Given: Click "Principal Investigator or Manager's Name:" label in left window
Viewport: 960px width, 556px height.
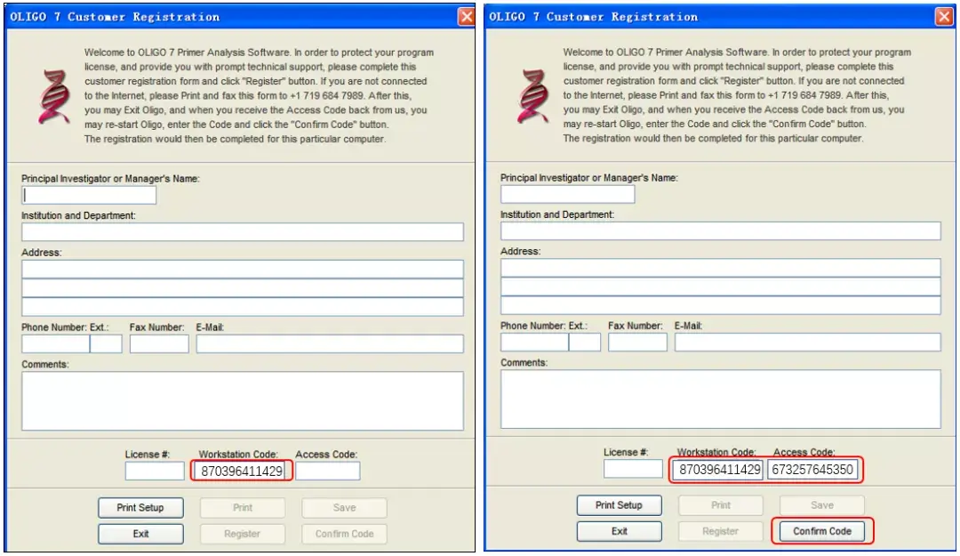Looking at the screenshot, I should [x=110, y=179].
